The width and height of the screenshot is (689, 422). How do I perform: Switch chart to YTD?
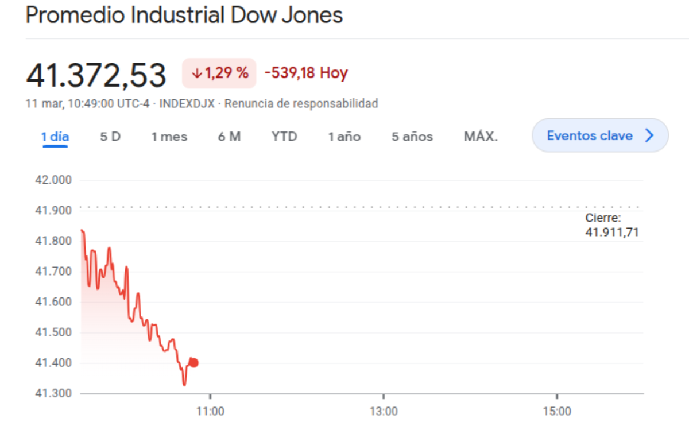pyautogui.click(x=284, y=137)
